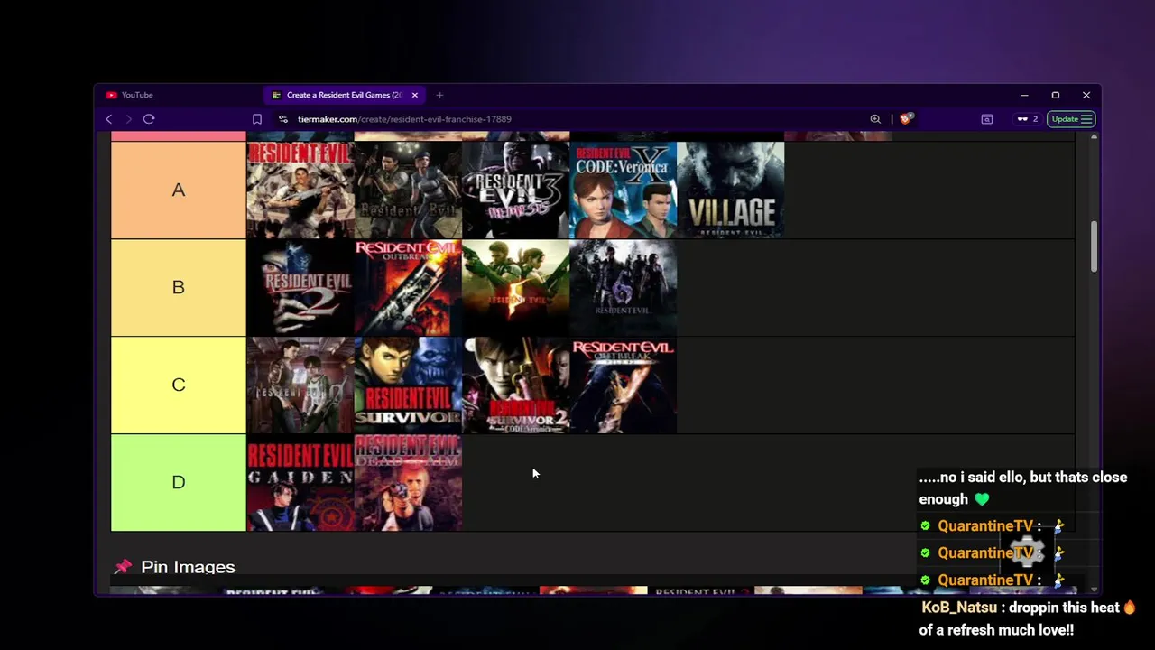Click the green heart emoji in chat

[982, 499]
